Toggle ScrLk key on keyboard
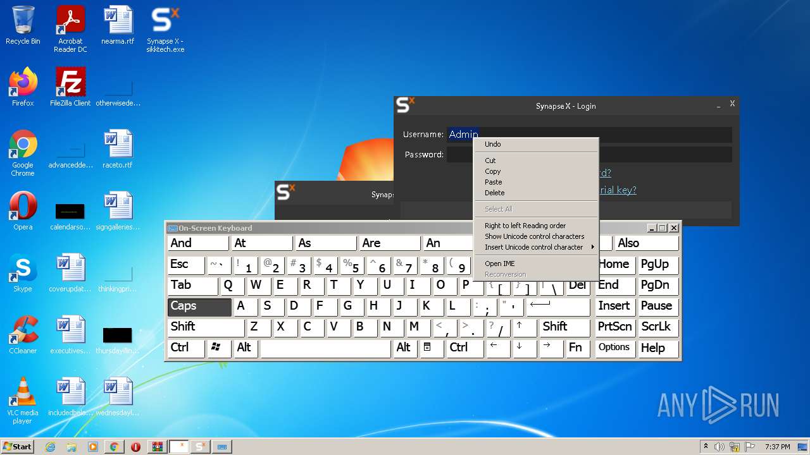Viewport: 810px width, 455px height. coord(659,327)
